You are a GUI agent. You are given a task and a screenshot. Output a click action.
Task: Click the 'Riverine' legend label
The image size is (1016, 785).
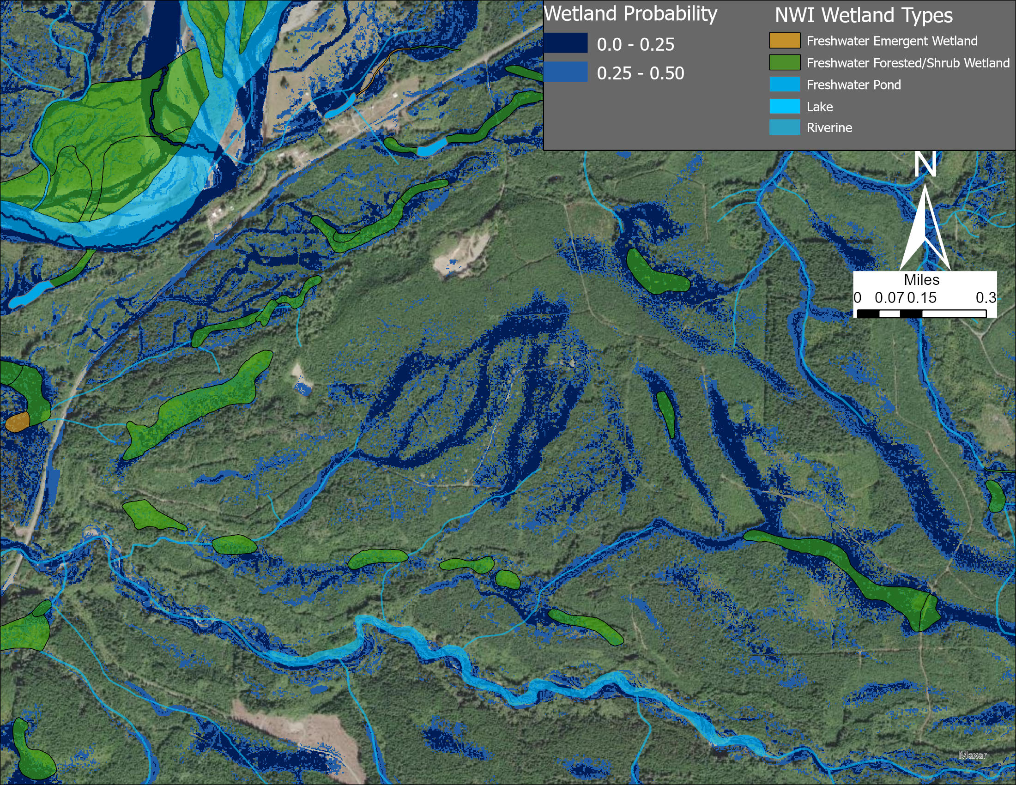point(829,127)
